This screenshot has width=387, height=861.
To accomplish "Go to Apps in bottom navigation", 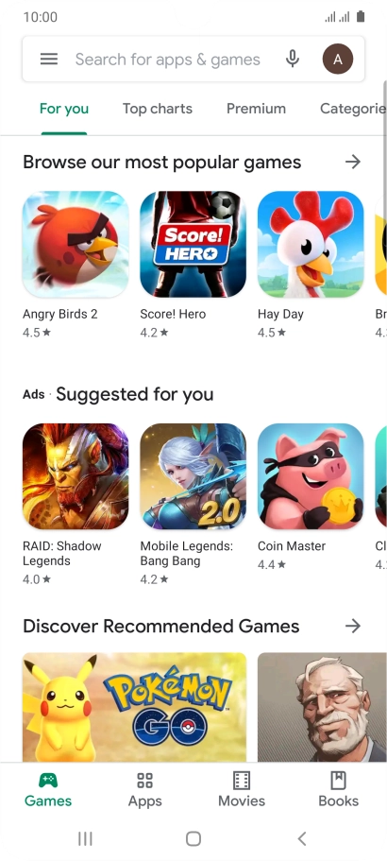I will [x=144, y=789].
